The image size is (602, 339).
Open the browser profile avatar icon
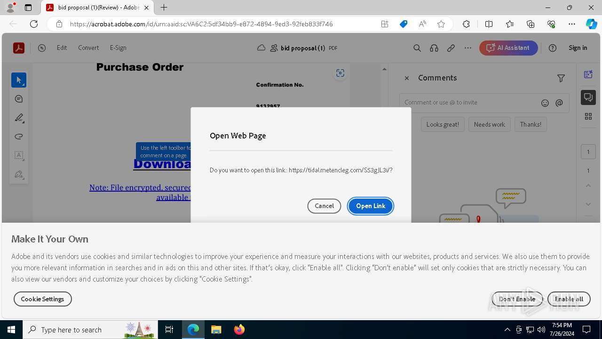pyautogui.click(x=10, y=8)
